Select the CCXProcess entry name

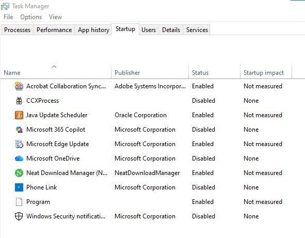[43, 101]
